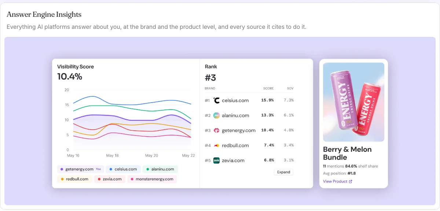Image resolution: width=440 pixels, height=211 pixels.
Task: Click the getenergy.com name in rank table
Action: pos(239,130)
